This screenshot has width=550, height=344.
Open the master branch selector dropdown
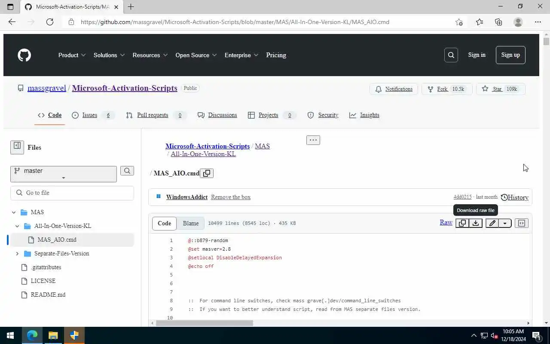point(64,174)
